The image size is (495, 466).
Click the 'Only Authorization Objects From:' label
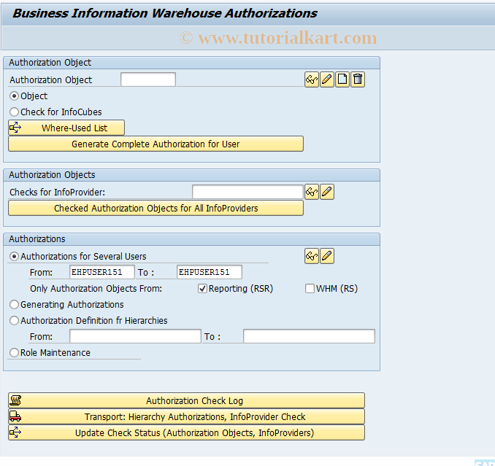(x=96, y=289)
